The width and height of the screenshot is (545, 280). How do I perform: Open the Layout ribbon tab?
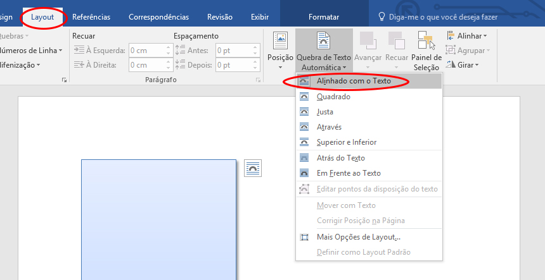[x=42, y=17]
